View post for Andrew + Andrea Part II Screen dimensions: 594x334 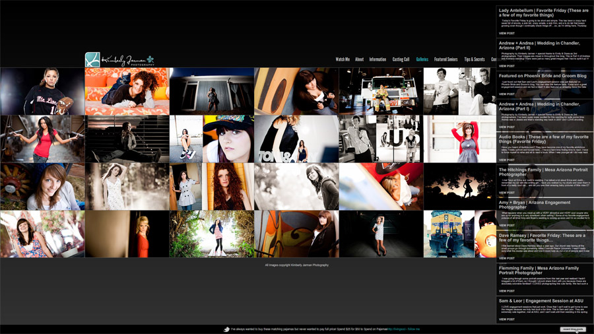506,66
